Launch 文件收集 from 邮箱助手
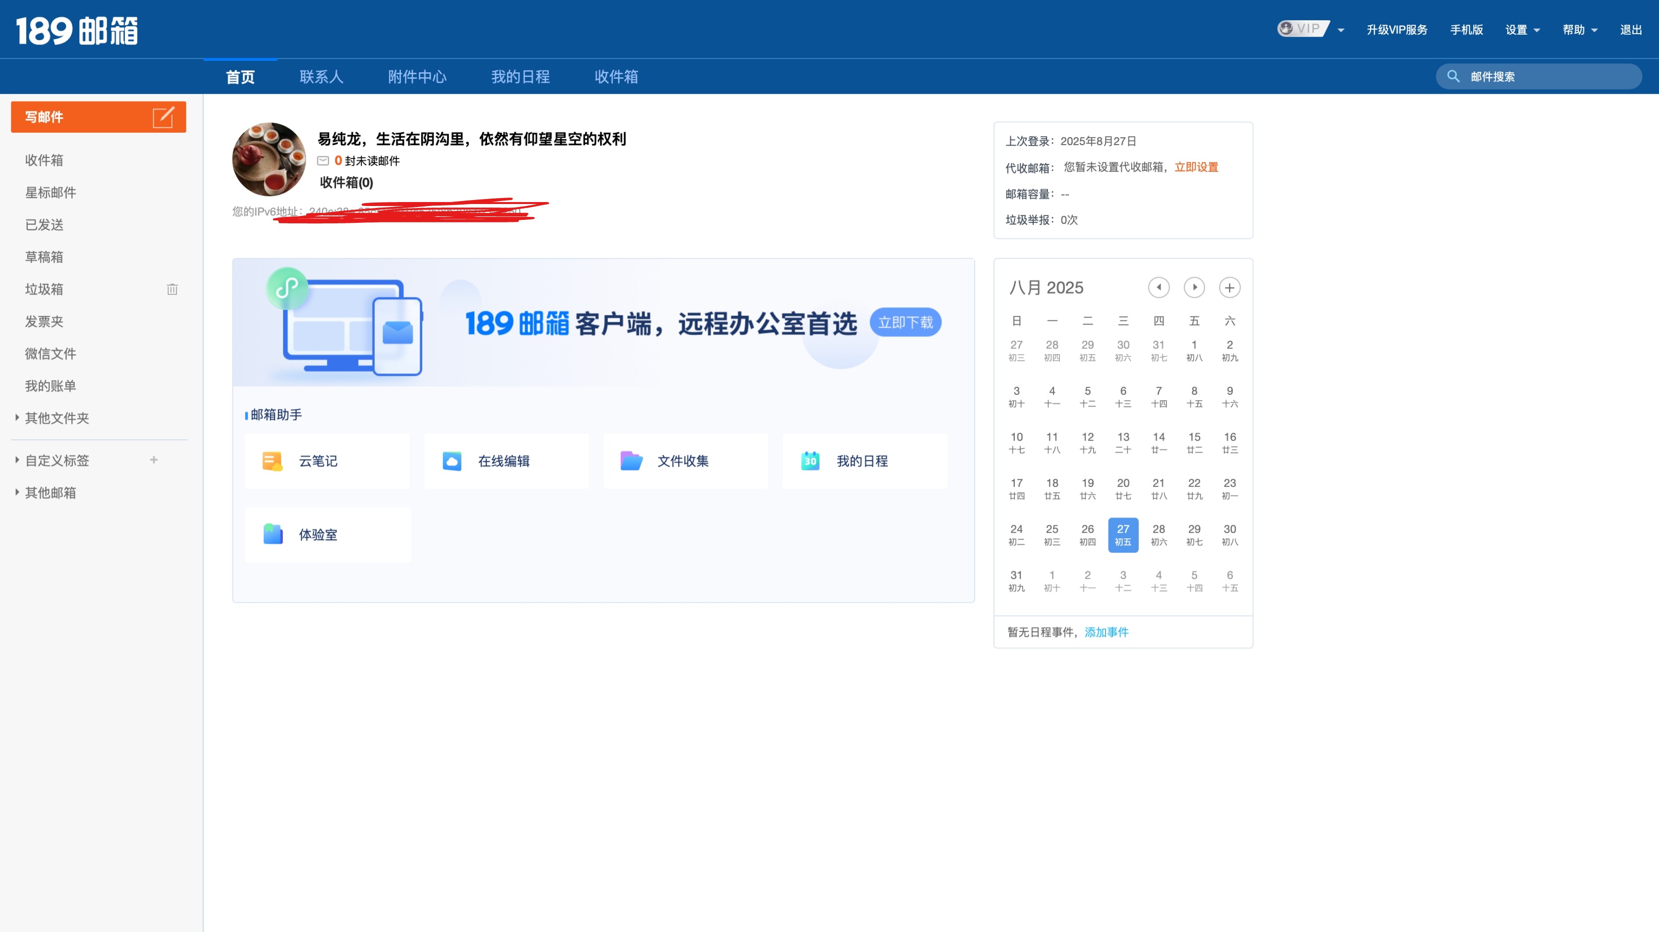 (x=630, y=461)
